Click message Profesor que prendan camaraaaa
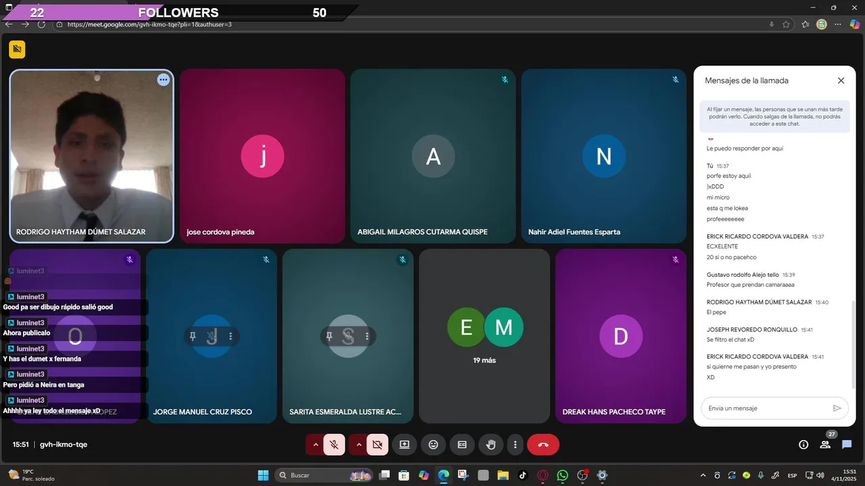The height and width of the screenshot is (486, 865). coord(750,285)
